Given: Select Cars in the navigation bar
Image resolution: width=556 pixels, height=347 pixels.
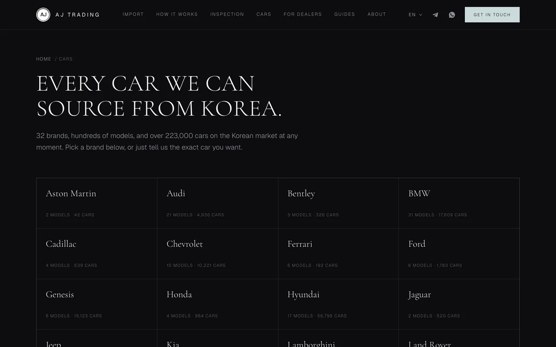Looking at the screenshot, I should pos(264,14).
